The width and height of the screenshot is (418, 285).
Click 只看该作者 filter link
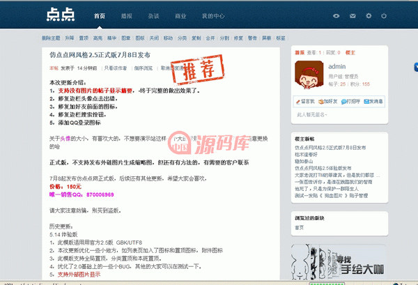tap(116, 68)
